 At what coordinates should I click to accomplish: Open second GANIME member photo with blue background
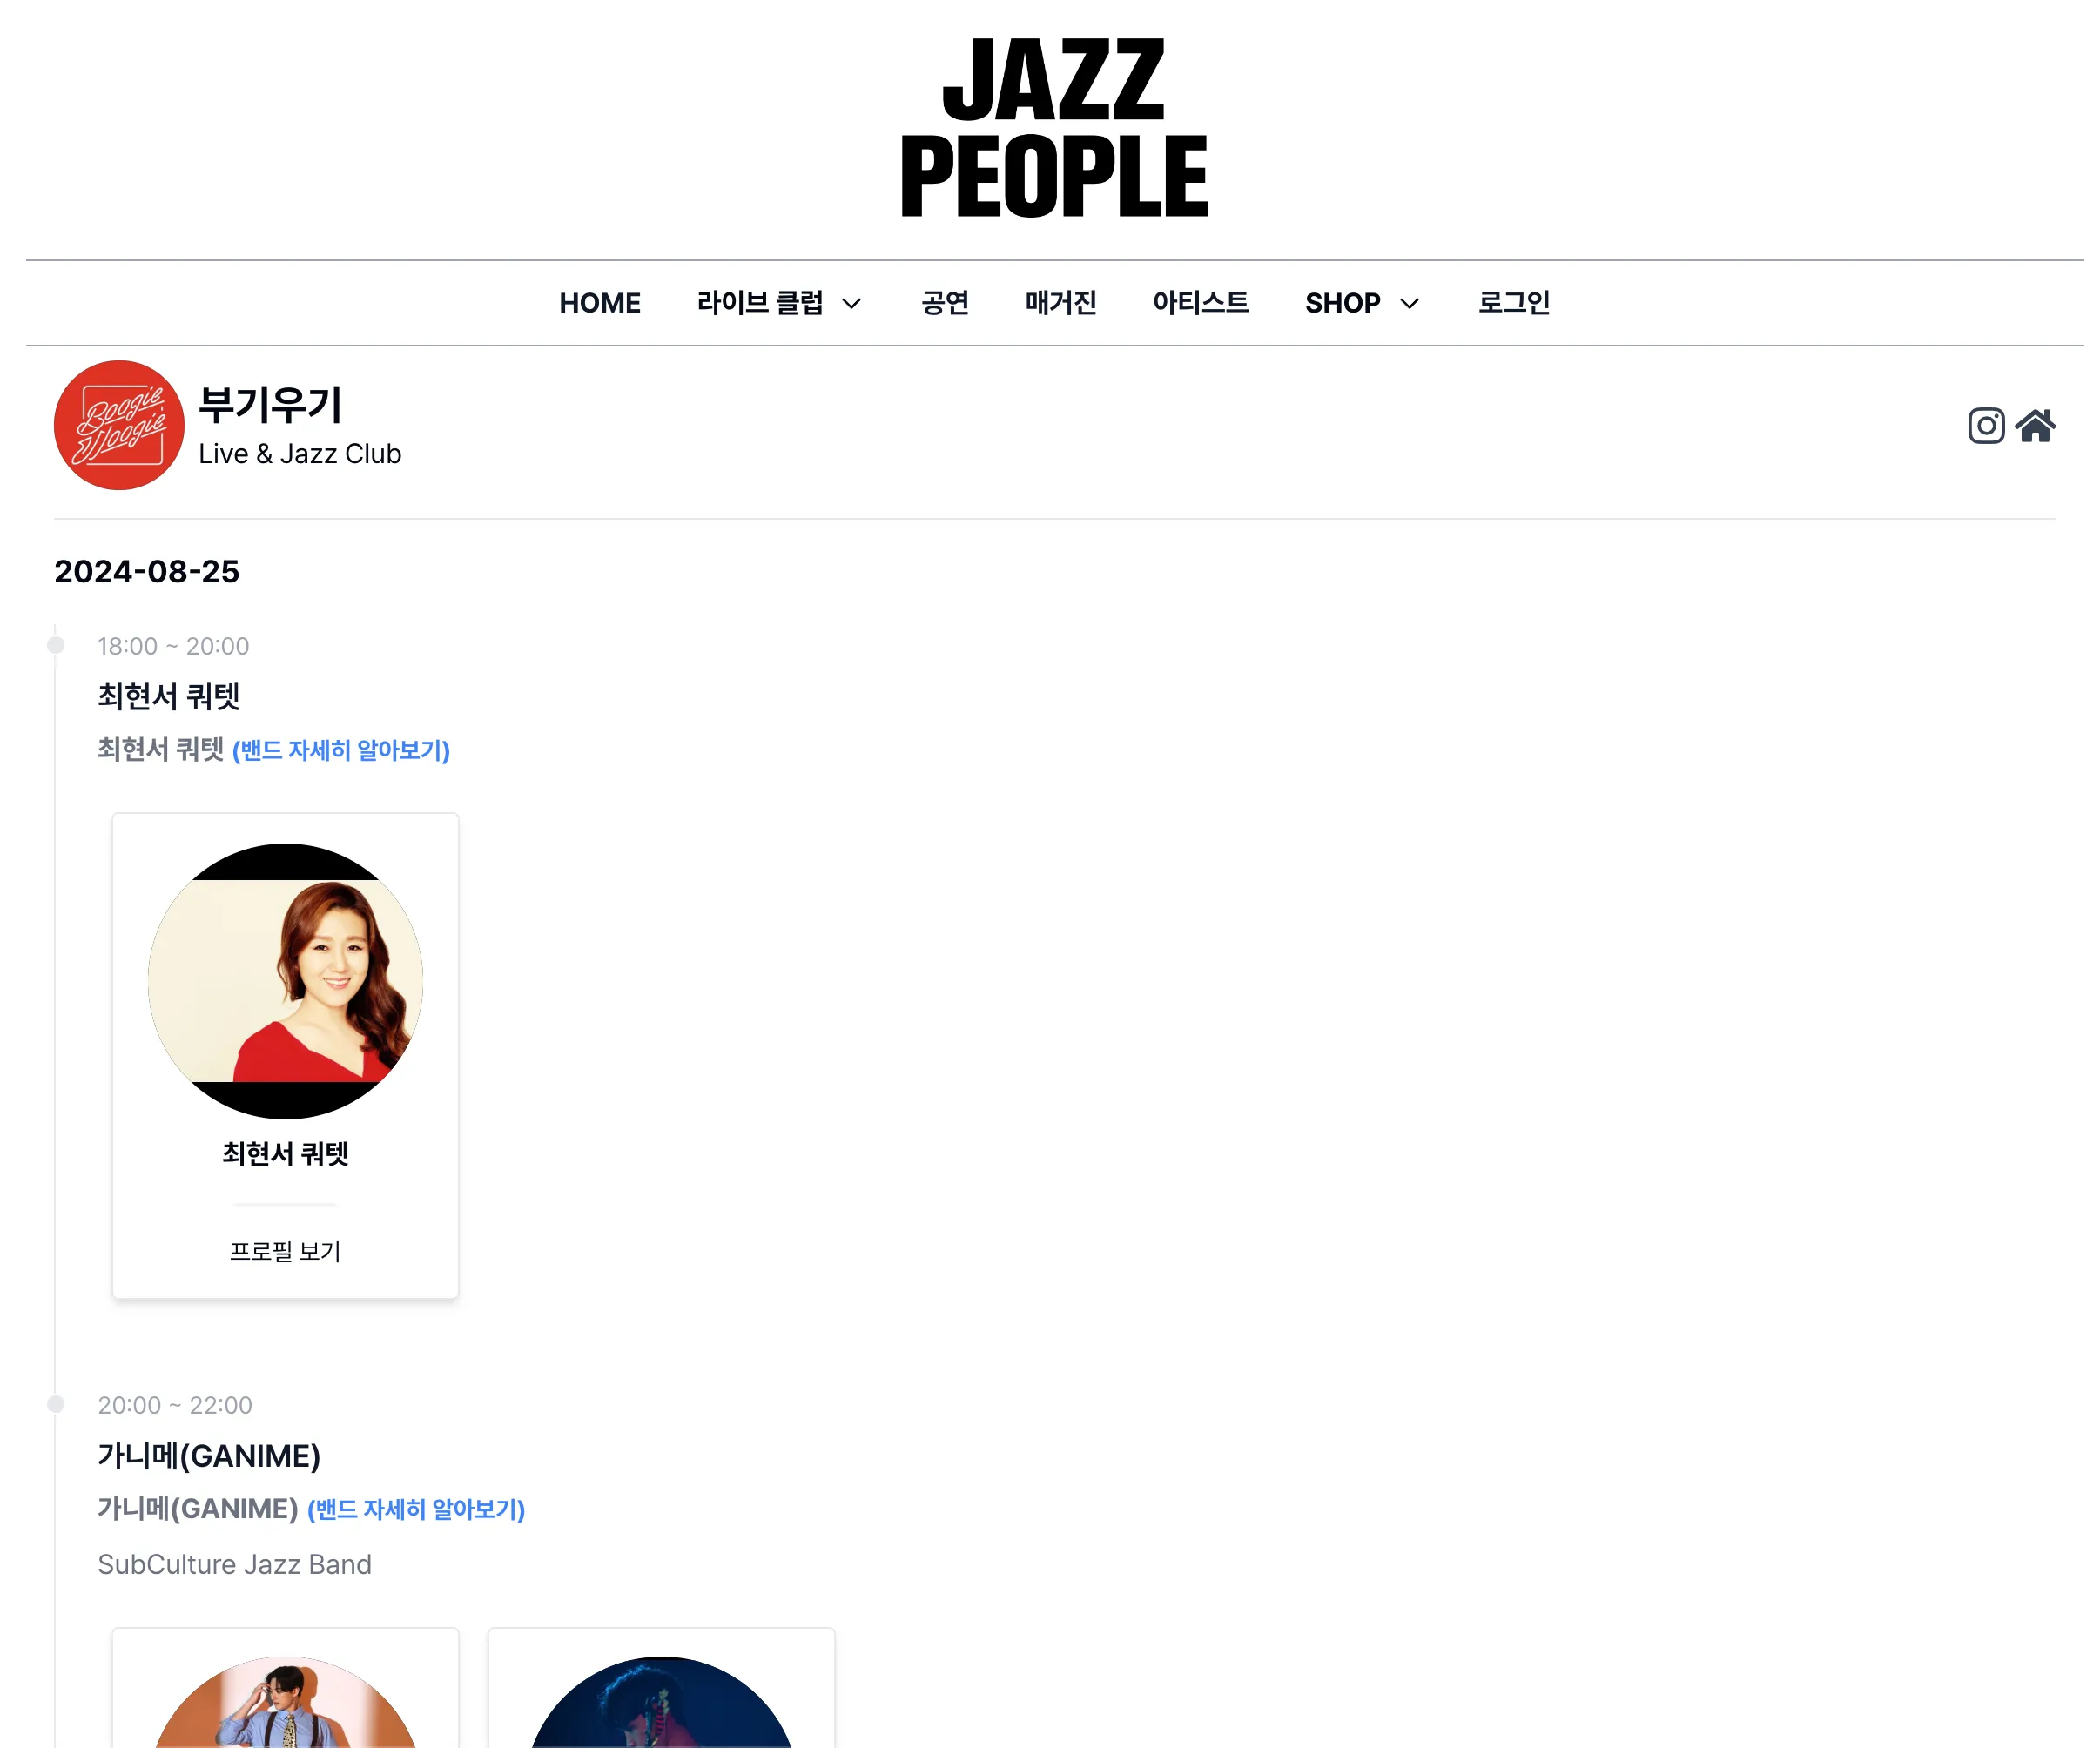(x=661, y=1702)
